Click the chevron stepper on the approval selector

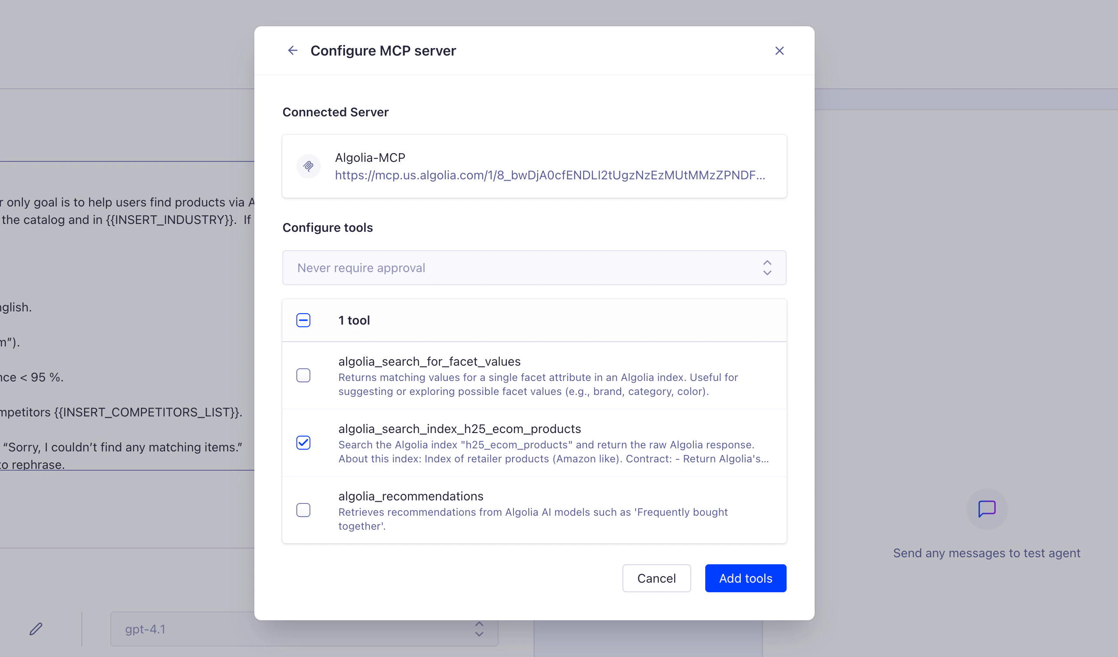coord(767,267)
